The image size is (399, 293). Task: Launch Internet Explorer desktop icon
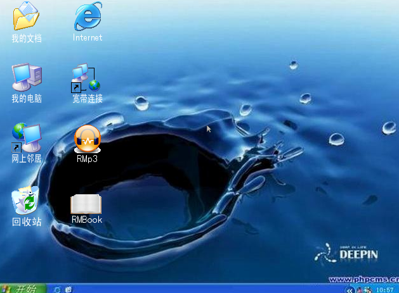[x=88, y=16]
